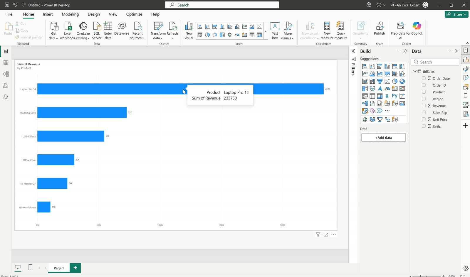Create a New measure
The height and width of the screenshot is (277, 470).
(x=327, y=31)
